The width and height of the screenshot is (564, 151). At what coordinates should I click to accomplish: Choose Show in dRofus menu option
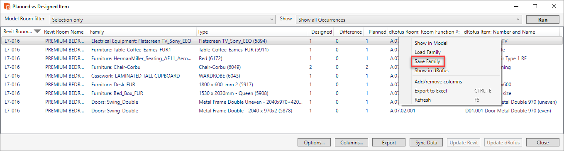[431, 71]
